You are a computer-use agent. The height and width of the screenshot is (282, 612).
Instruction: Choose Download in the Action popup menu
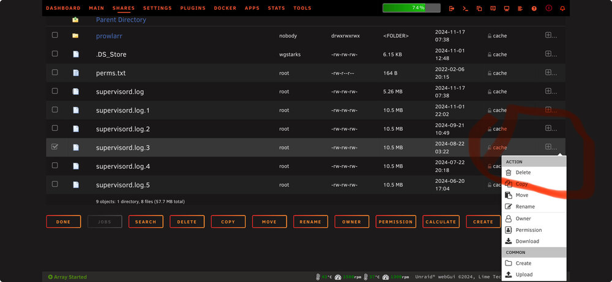pos(534,242)
